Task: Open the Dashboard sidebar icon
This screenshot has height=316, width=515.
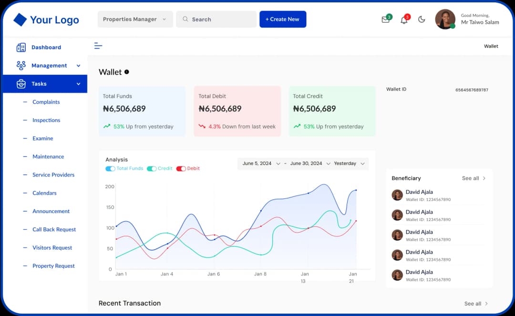Action: pos(20,47)
